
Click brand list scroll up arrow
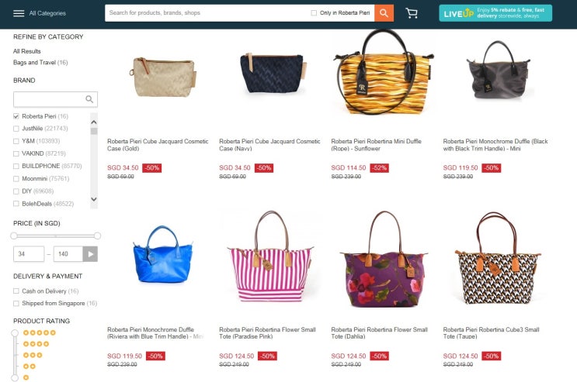[x=94, y=122]
